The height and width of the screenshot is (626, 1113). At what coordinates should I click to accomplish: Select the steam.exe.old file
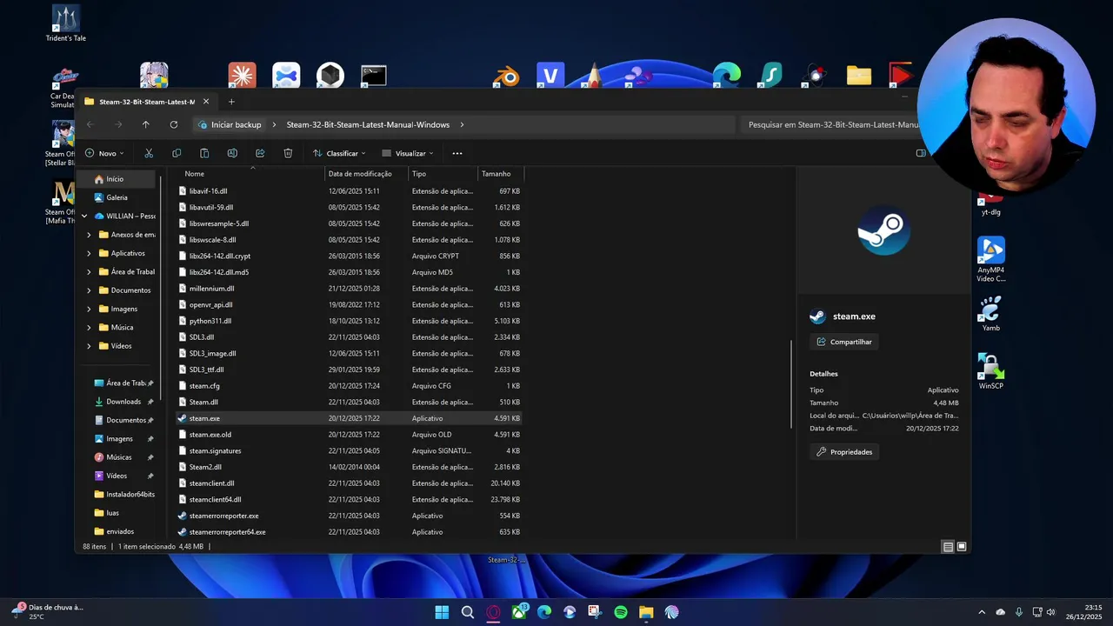349,435
